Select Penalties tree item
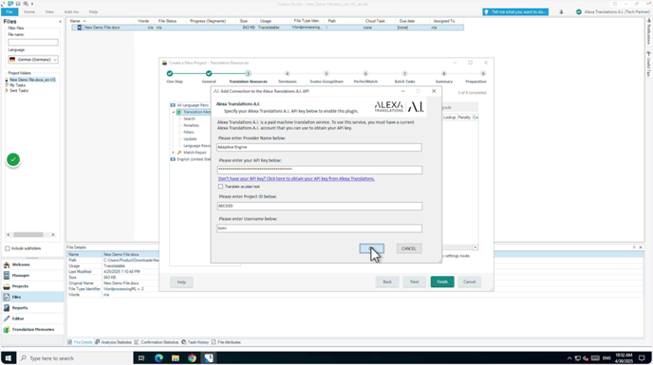Viewport: 653px width, 365px height. [191, 125]
